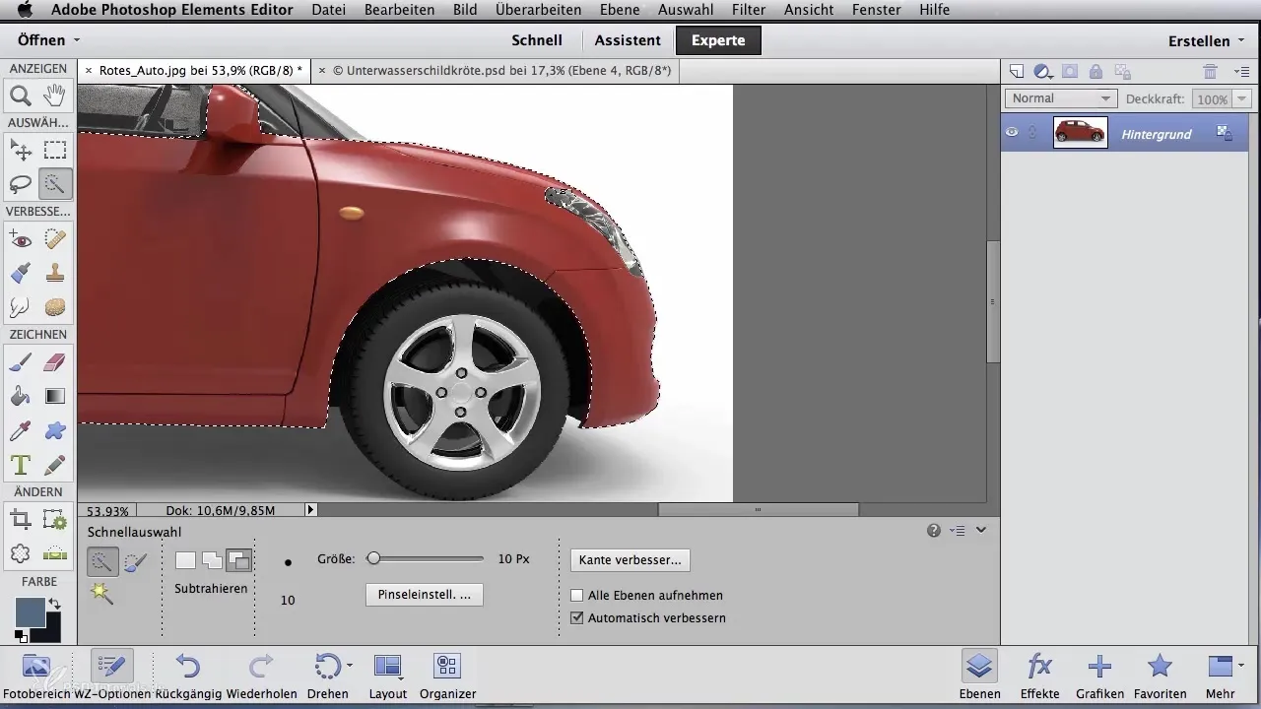
Task: Select the Spot Healing Brush tool
Action: coord(55,238)
